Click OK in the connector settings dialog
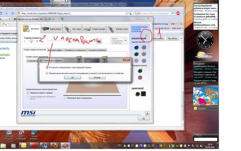Screen dimensions: 241x151 pyautogui.click(x=73, y=77)
